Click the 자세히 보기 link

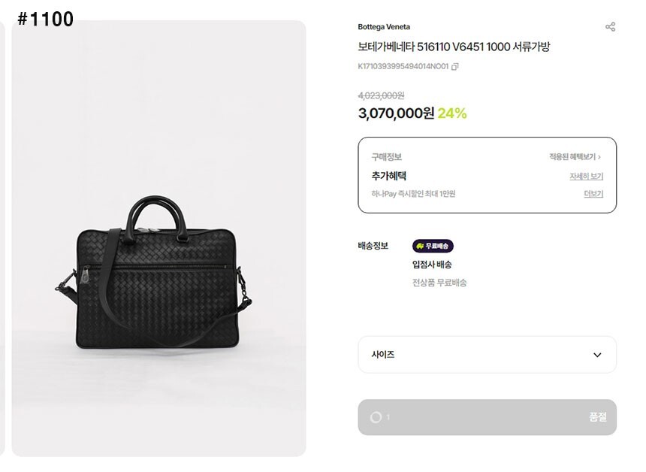point(586,177)
